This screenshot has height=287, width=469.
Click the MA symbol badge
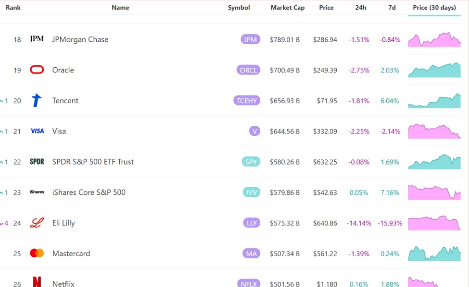point(251,253)
